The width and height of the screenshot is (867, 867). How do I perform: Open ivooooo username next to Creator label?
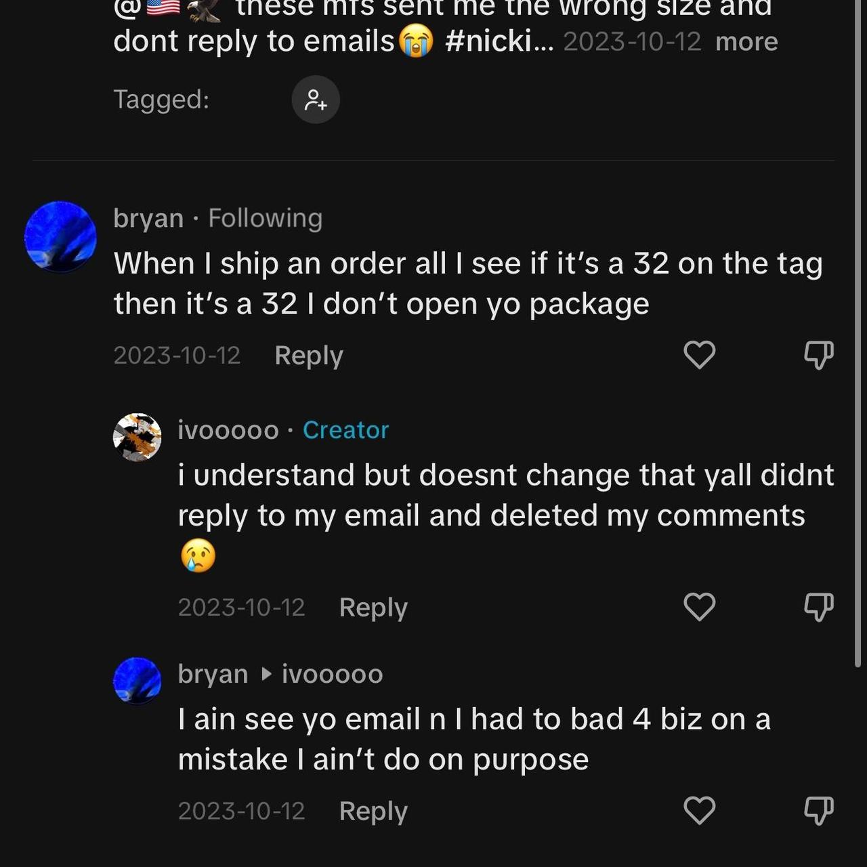pyautogui.click(x=228, y=430)
